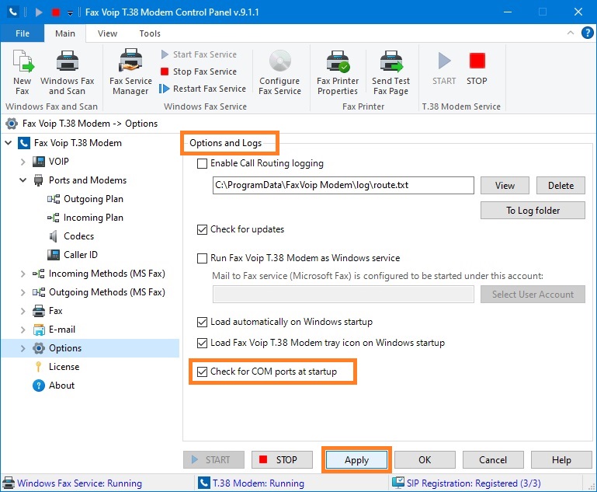Viewport: 597px width, 492px height.
Task: Open the File menu
Action: (x=23, y=33)
